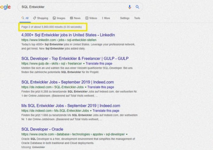Open search Tools
Viewport: 213px width, 150px height.
pos(137,18)
